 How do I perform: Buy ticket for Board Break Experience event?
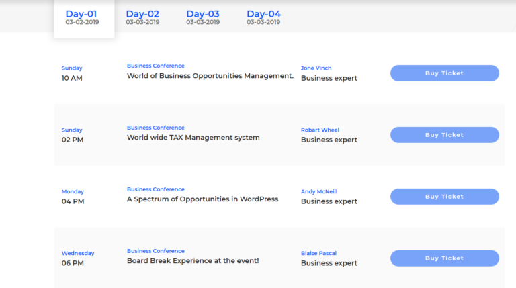tap(444, 258)
